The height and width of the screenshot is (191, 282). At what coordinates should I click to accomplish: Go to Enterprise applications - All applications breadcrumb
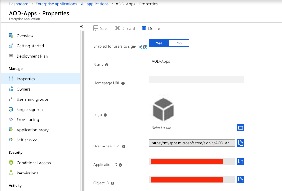(72, 4)
